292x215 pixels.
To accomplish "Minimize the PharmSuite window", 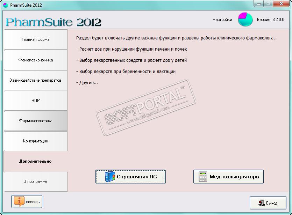I will click(259, 4).
